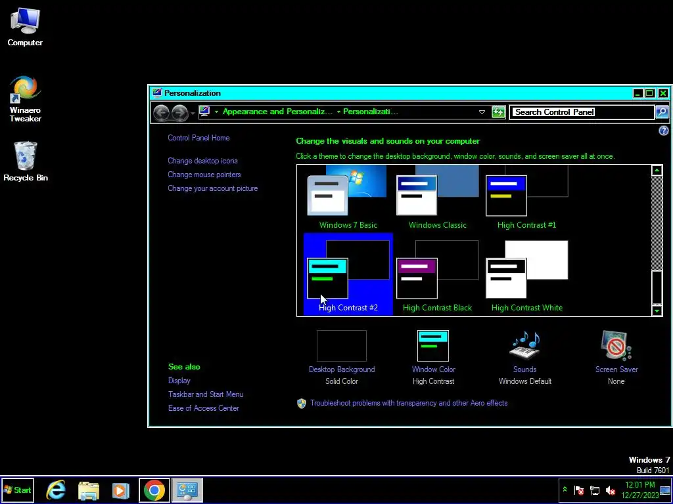Open Ease of Access Center link
Screen dimensions: 673x504
click(x=204, y=408)
